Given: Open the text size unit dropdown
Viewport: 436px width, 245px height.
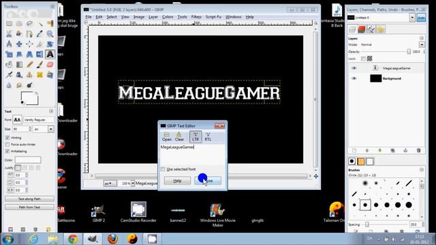Looking at the screenshot, I should coord(51,129).
